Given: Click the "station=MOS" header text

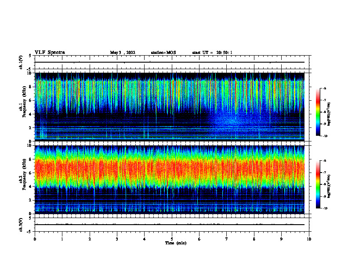Looking at the screenshot, I should click(x=163, y=53).
